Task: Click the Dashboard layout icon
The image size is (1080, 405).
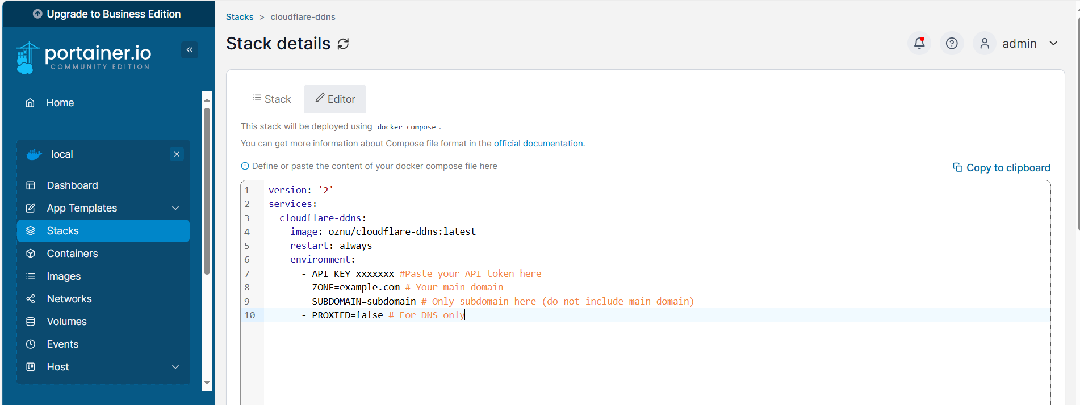Action: (x=31, y=185)
